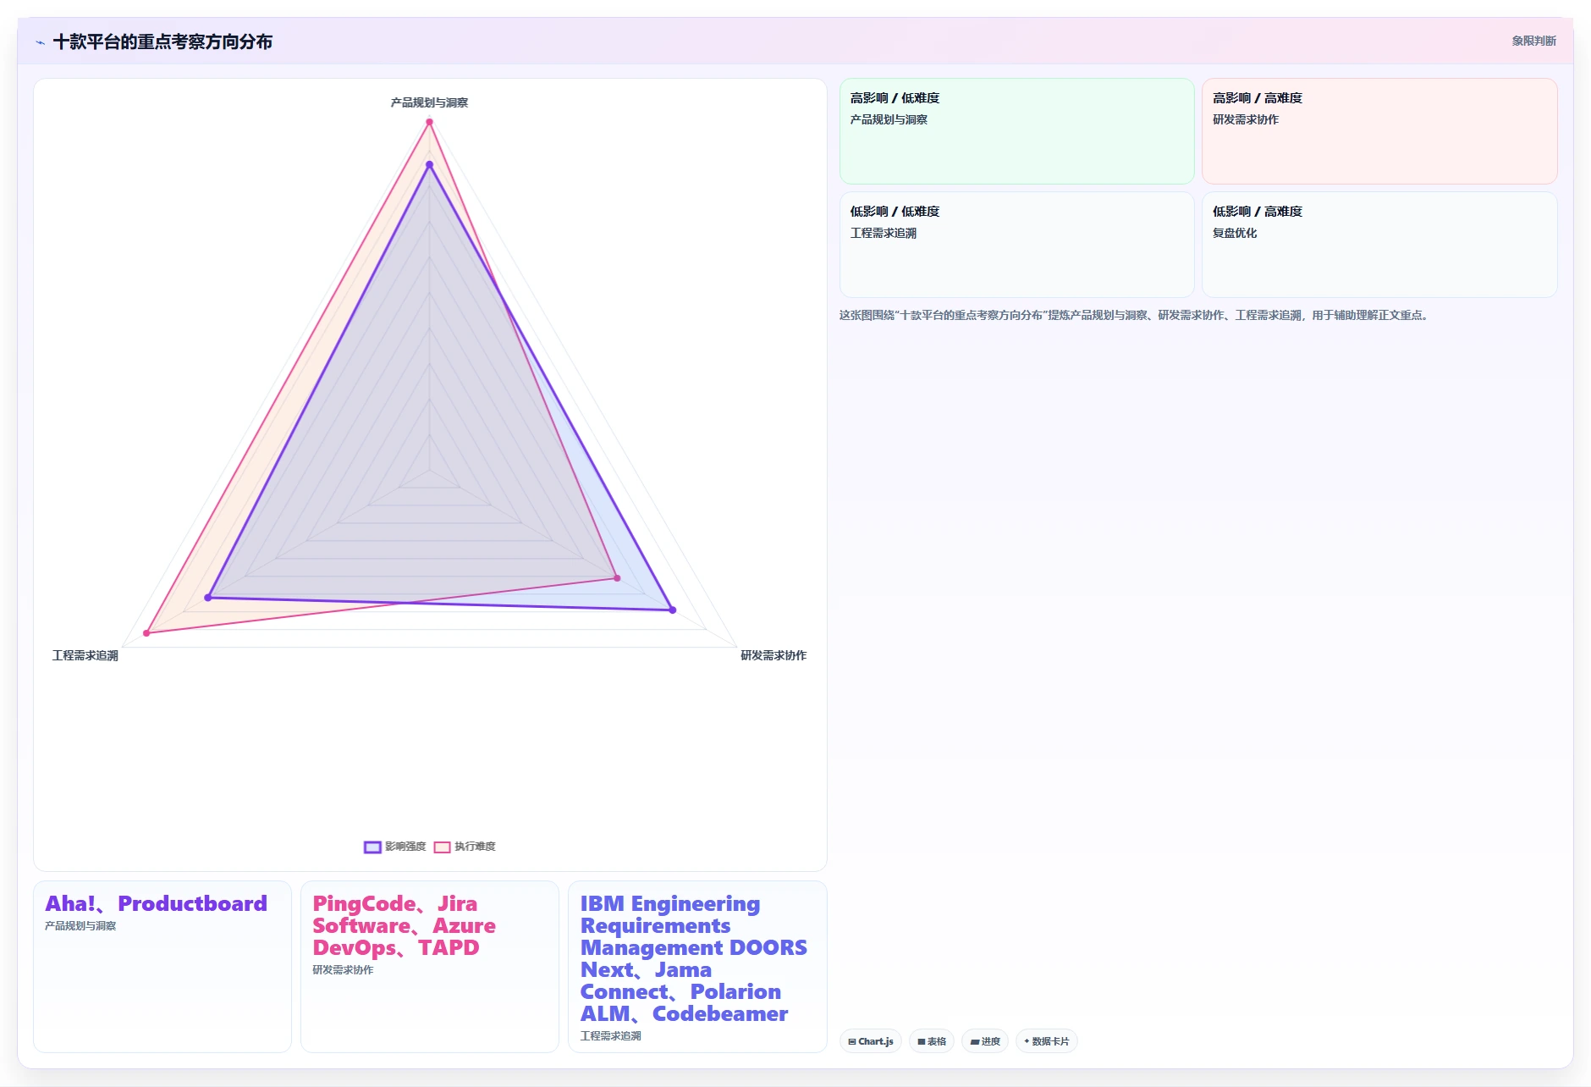Open the 高影响 / 低难度 quadrant card
Image resolution: width=1591 pixels, height=1087 pixels.
[x=1017, y=131]
